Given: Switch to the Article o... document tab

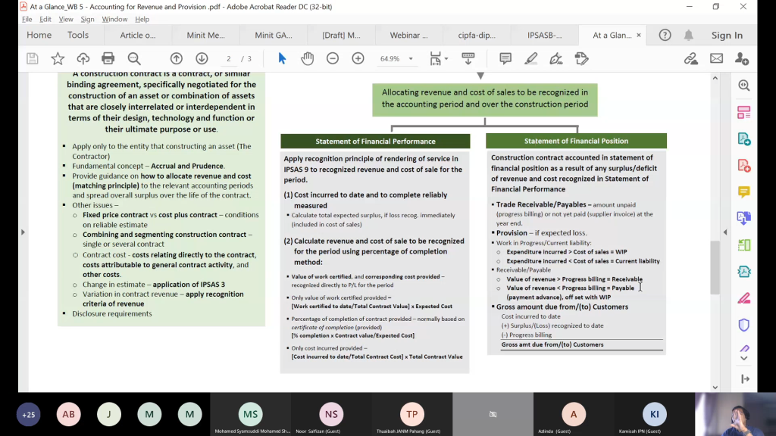Looking at the screenshot, I should pyautogui.click(x=138, y=35).
